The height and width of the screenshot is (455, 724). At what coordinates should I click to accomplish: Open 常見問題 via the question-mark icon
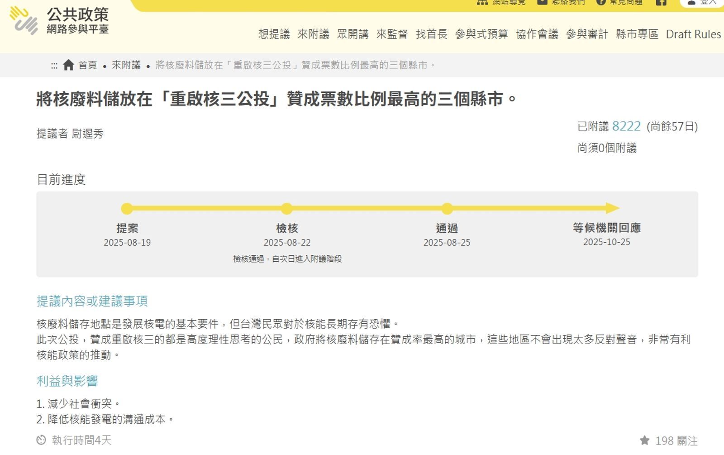[600, 2]
